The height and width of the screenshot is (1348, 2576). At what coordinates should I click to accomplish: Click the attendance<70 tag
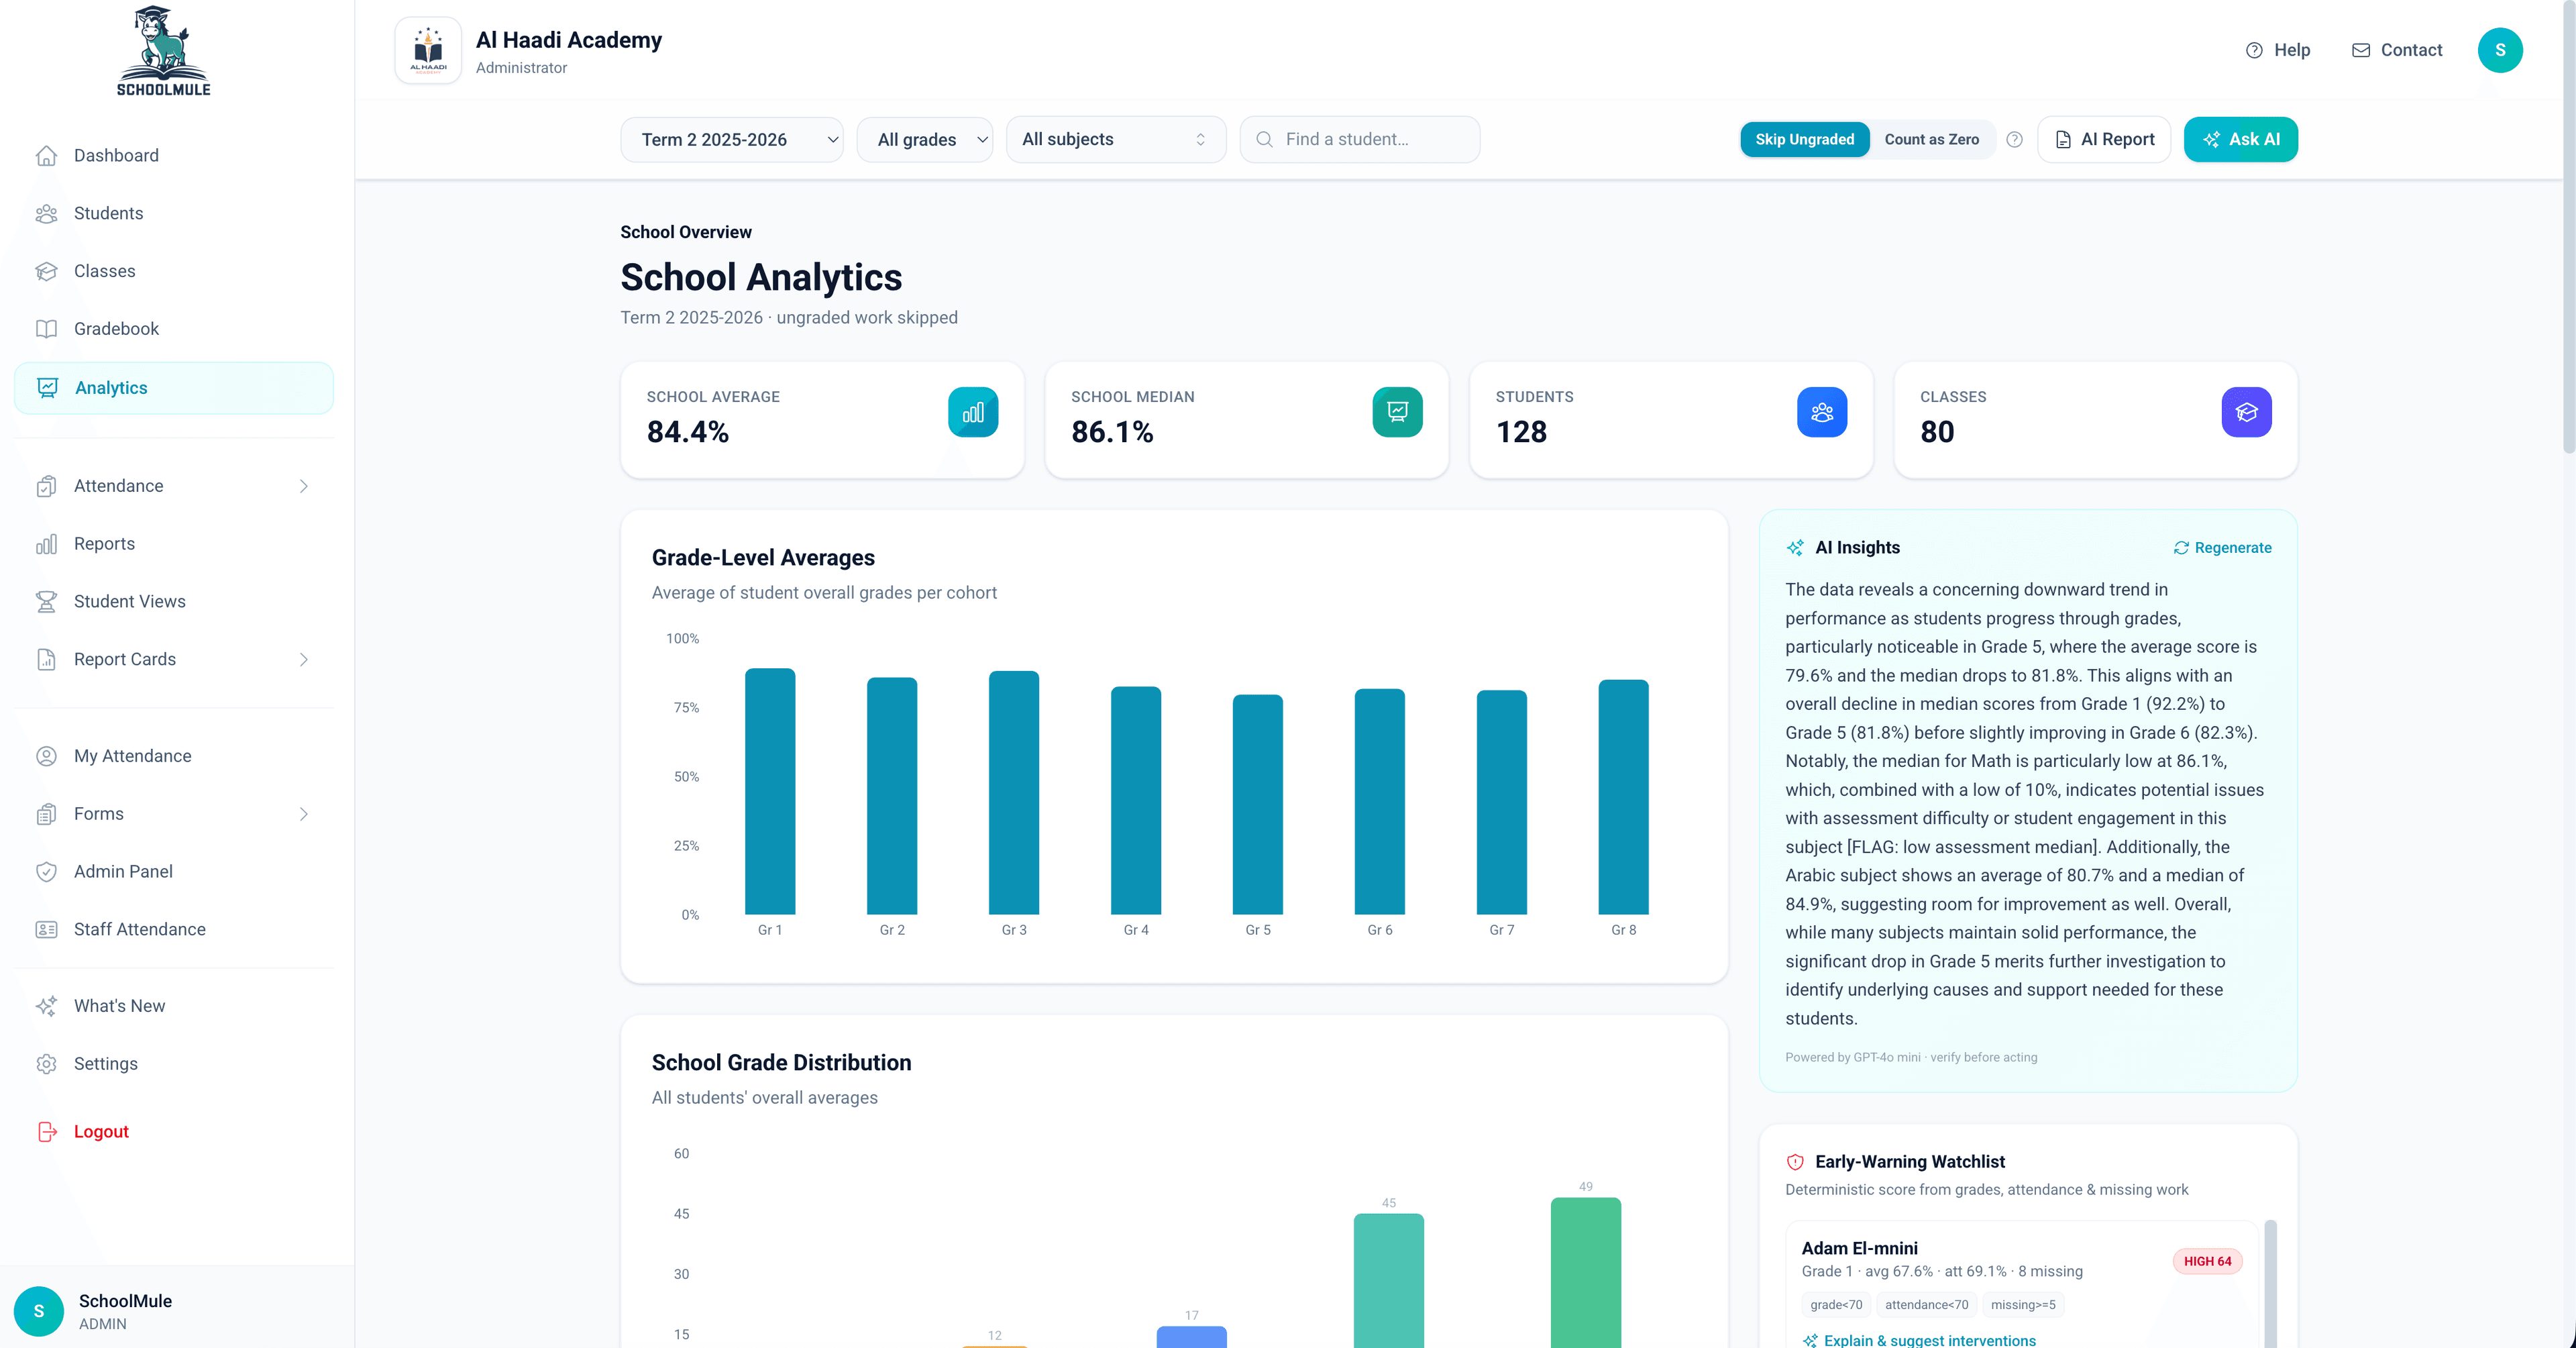coord(1926,1304)
